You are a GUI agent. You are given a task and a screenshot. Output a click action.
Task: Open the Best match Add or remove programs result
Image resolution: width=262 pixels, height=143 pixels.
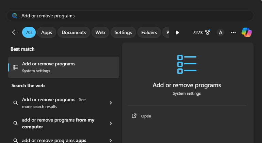tap(63, 67)
